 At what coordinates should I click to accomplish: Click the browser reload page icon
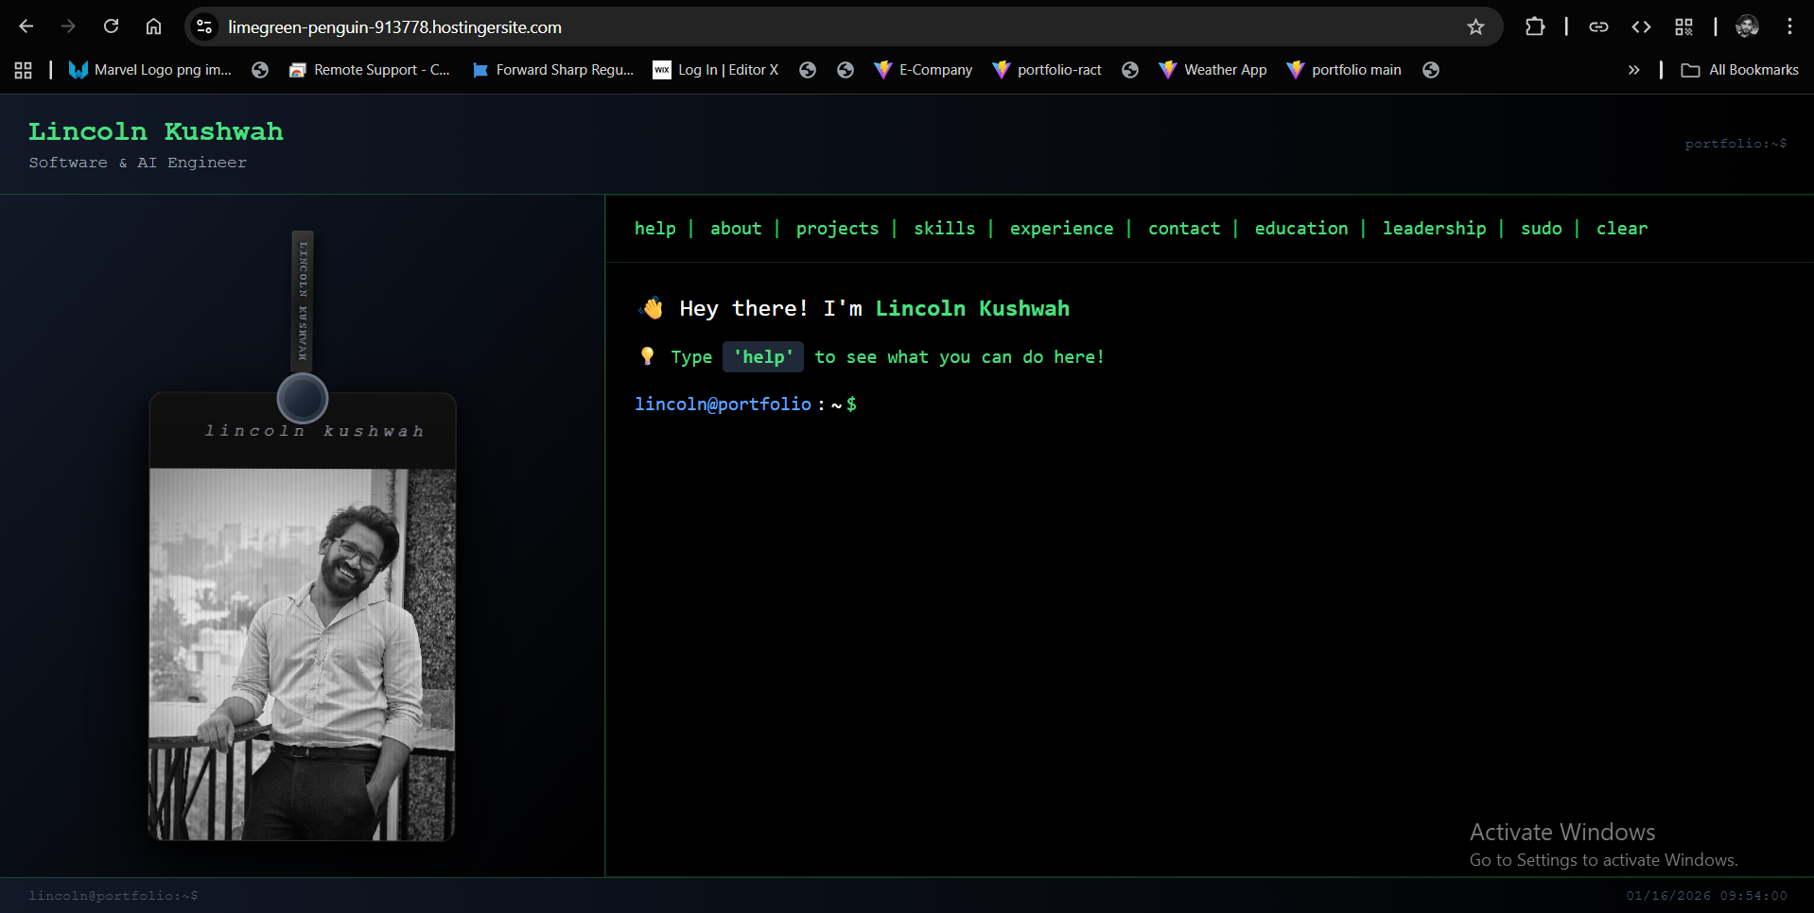click(111, 26)
